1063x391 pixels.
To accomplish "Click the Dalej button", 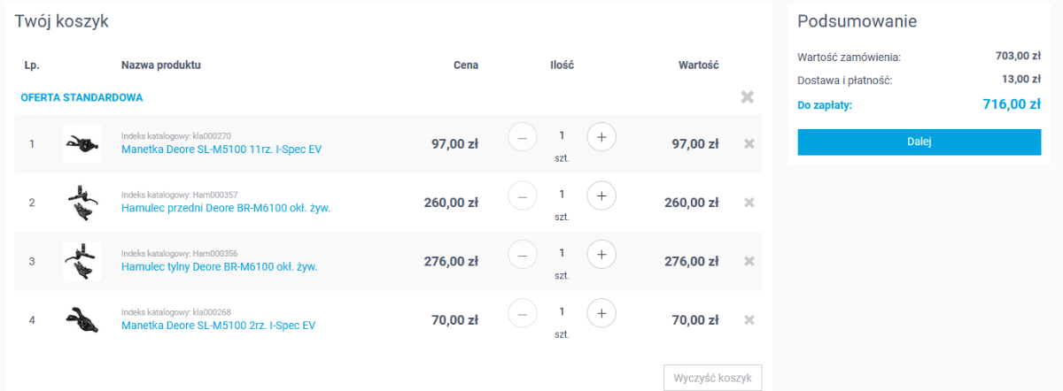I will [x=919, y=142].
